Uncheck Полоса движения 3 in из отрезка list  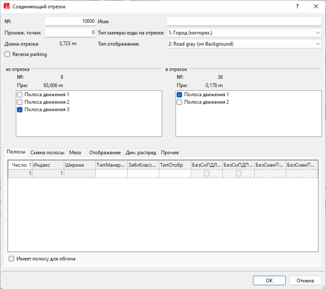[x=20, y=110]
